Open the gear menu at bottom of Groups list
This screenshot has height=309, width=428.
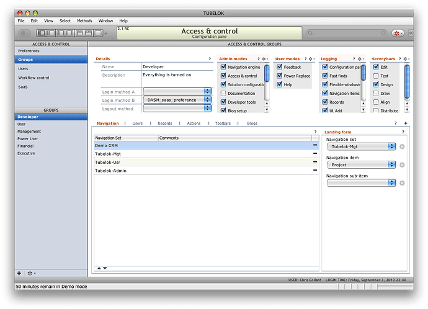click(31, 273)
